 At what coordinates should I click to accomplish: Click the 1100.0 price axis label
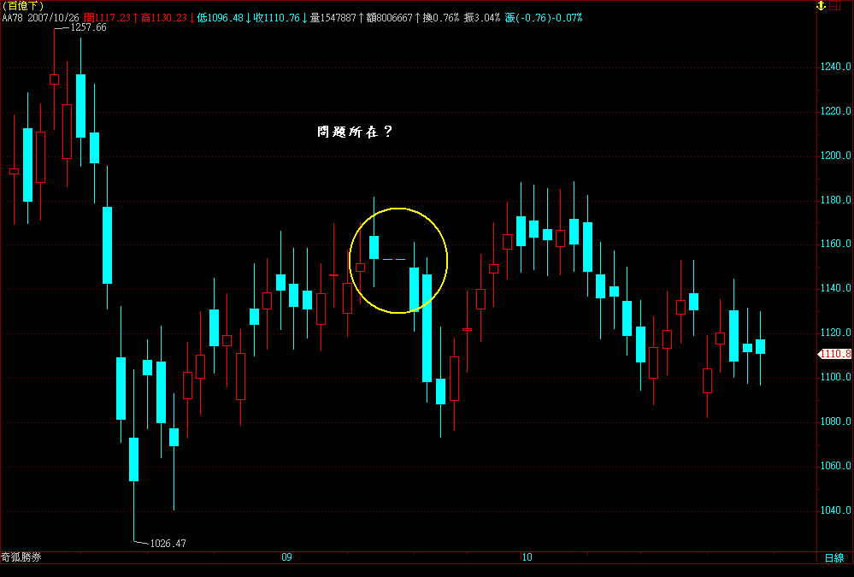pos(835,377)
